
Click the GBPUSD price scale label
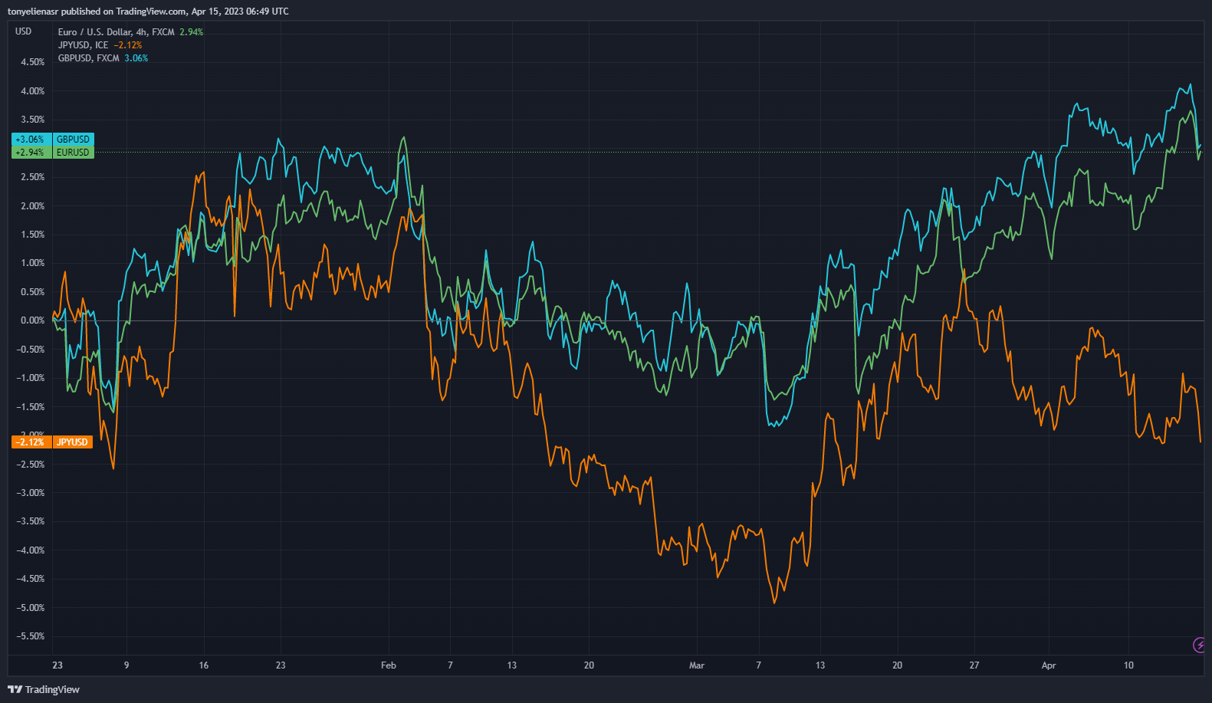coord(73,140)
